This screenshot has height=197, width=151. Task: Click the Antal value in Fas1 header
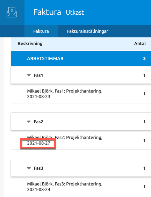144,75
